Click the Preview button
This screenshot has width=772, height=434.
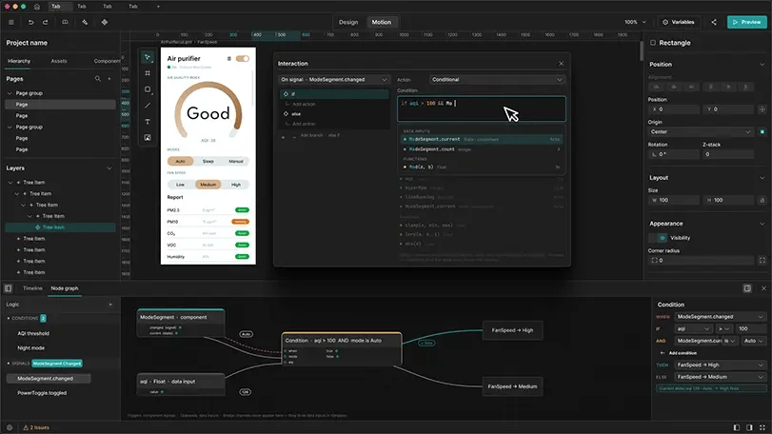coord(747,22)
